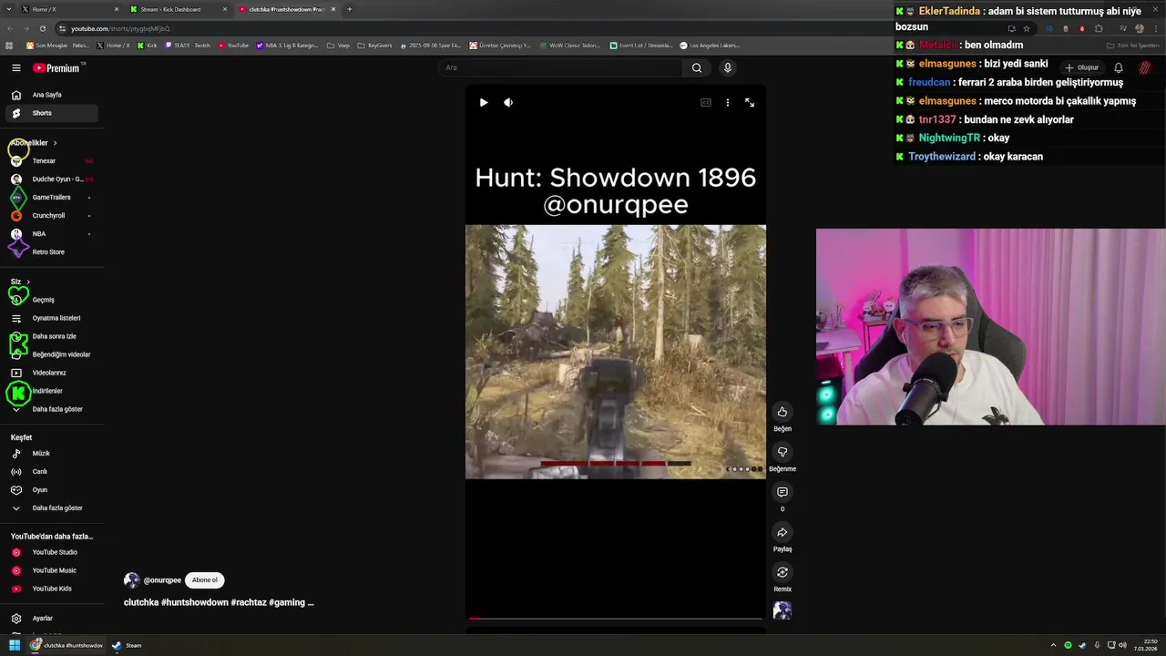The width and height of the screenshot is (1166, 656).
Task: Open the sound source thumbnail below Remix
Action: [x=782, y=610]
